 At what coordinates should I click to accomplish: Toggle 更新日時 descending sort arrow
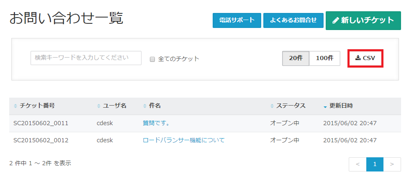(x=325, y=106)
